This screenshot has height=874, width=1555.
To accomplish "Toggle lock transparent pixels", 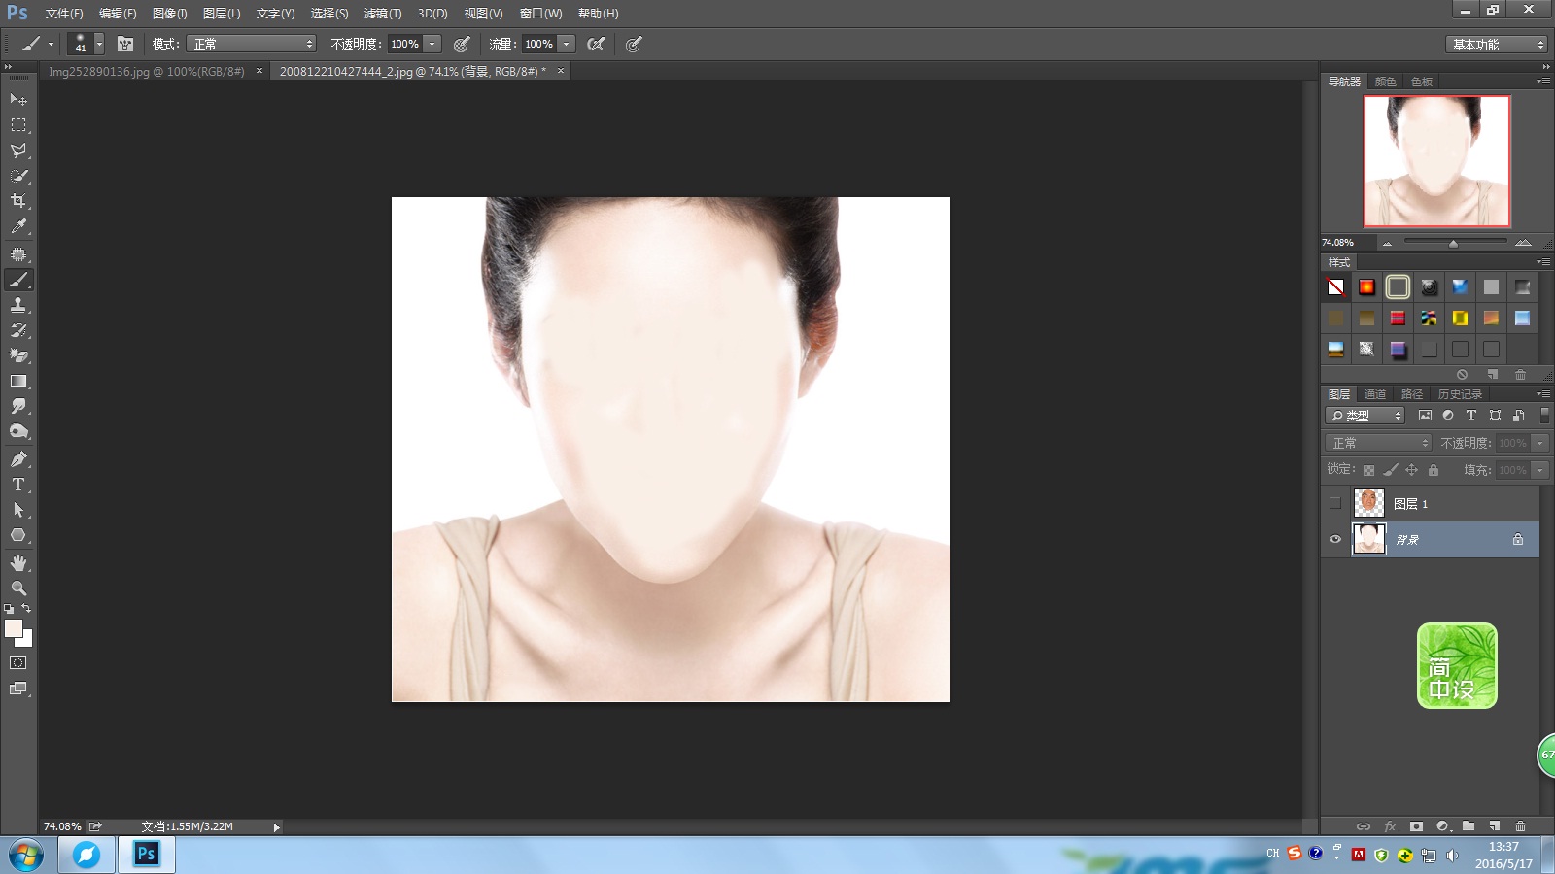I will 1368,470.
